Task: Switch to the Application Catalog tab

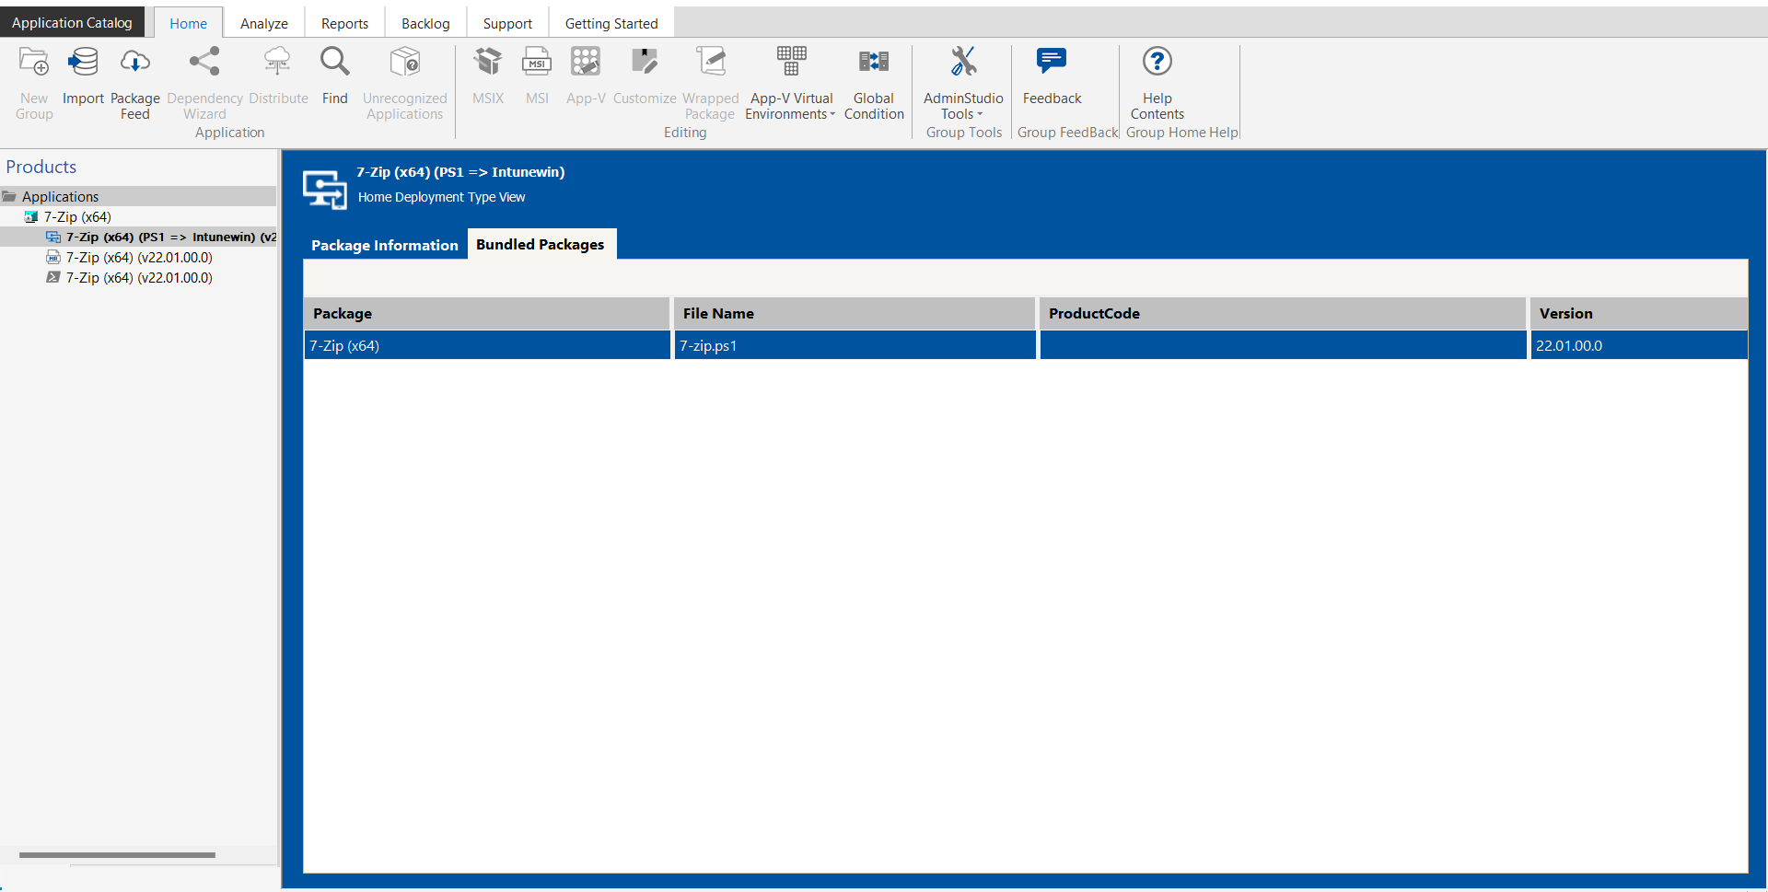Action: [x=72, y=22]
